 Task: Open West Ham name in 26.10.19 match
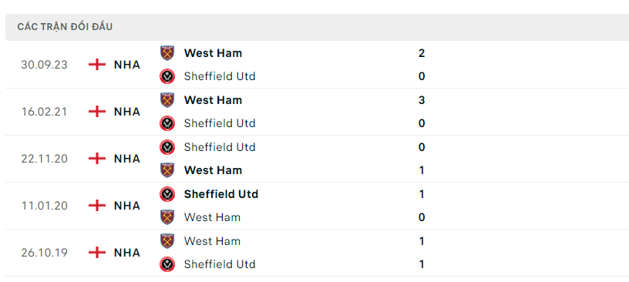[212, 241]
